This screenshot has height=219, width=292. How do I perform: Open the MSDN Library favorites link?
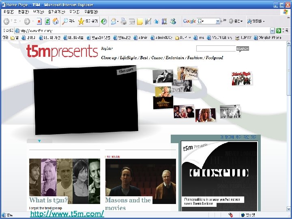(x=220, y=38)
